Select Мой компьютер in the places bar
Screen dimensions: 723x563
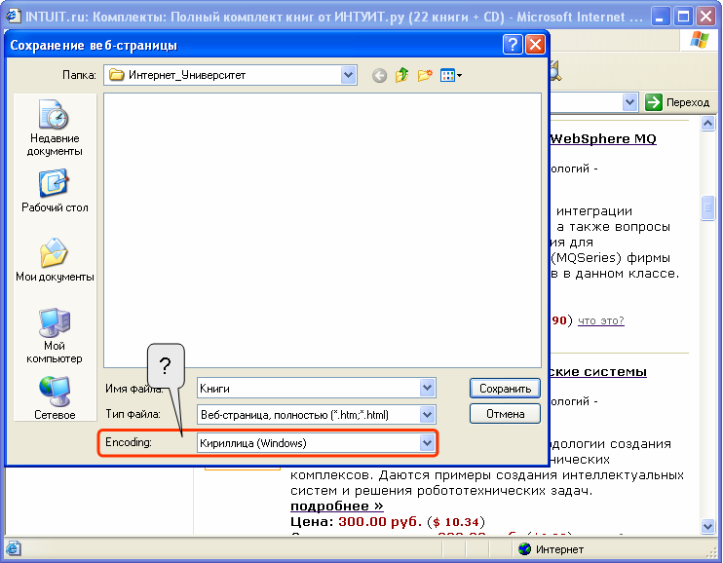coord(55,336)
